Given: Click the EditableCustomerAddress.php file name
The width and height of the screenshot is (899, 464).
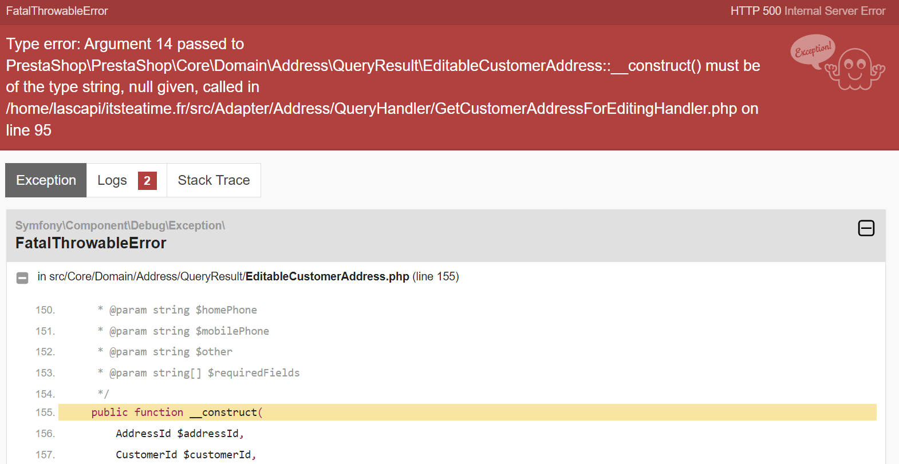Looking at the screenshot, I should click(x=328, y=276).
